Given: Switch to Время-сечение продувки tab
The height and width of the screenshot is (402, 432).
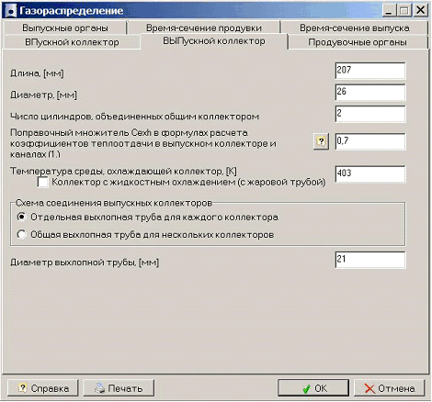Looking at the screenshot, I should pos(204,28).
